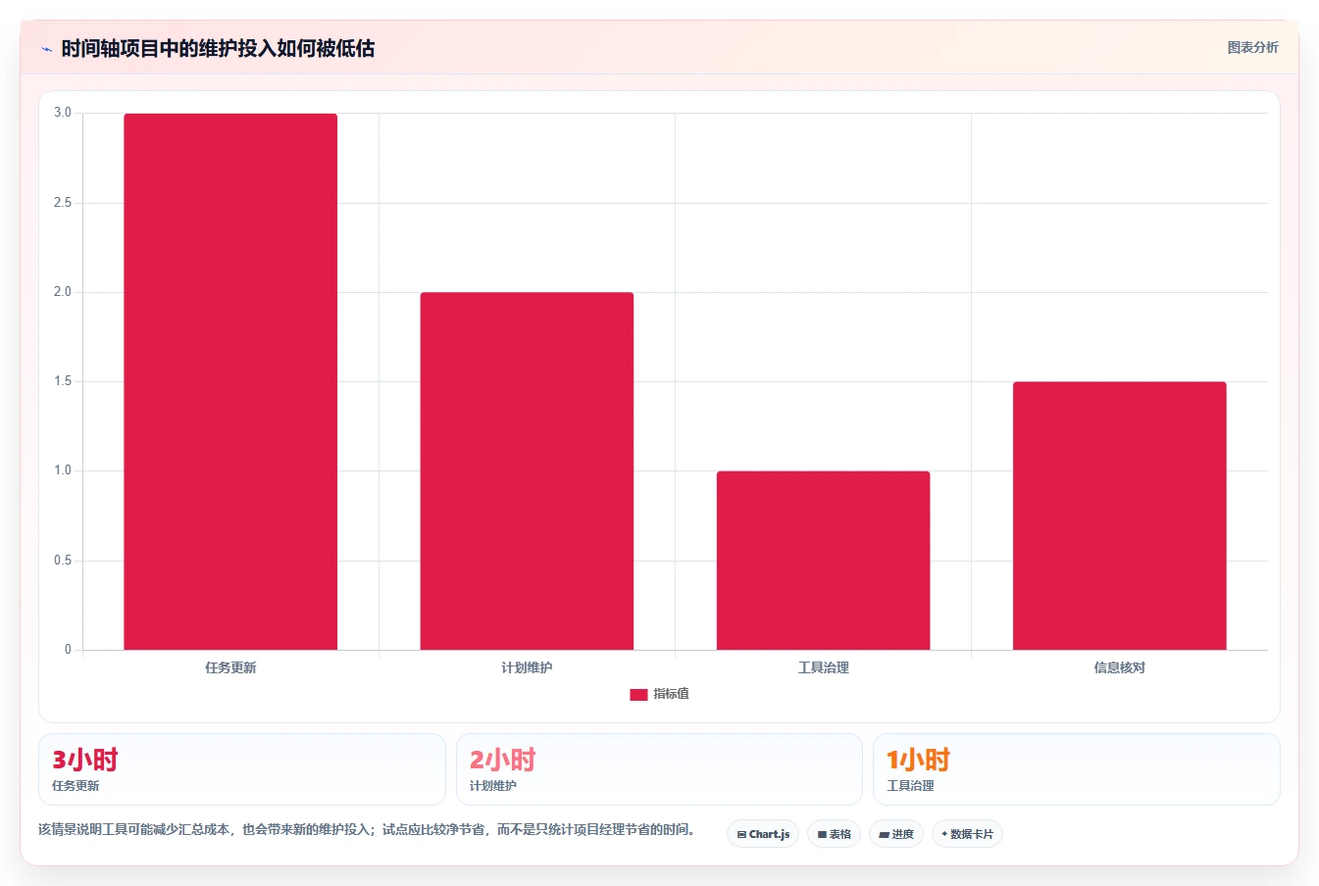Click the lightning icon beside the chart title
This screenshot has width=1319, height=886.
pos(46,49)
